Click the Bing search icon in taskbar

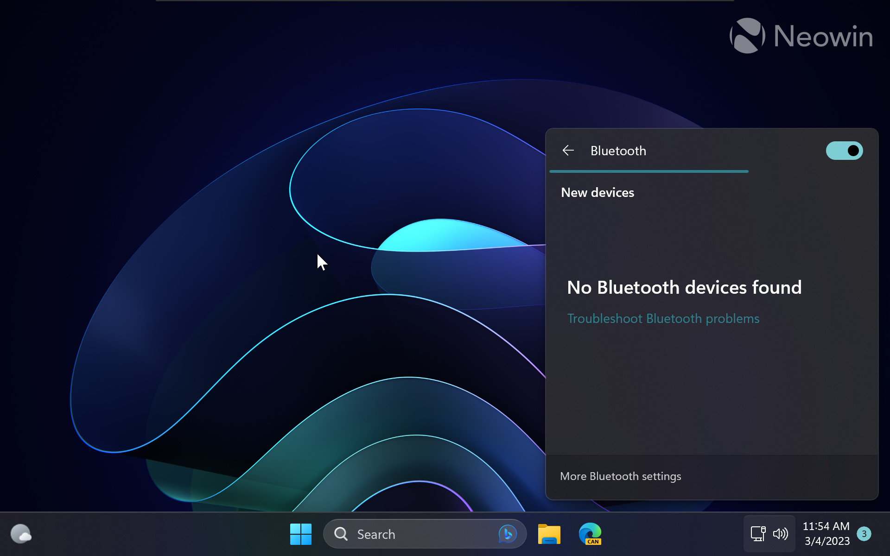(x=507, y=533)
